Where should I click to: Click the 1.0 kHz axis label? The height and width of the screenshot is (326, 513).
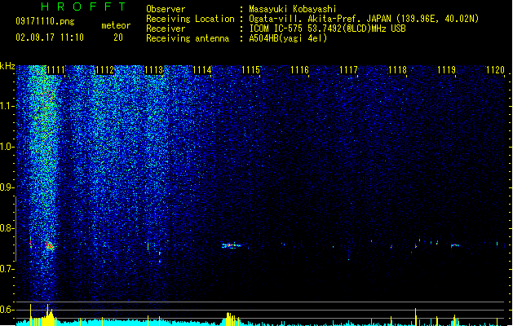pyautogui.click(x=7, y=147)
